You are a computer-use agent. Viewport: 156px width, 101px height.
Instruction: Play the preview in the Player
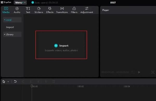pyautogui.click(x=139, y=72)
